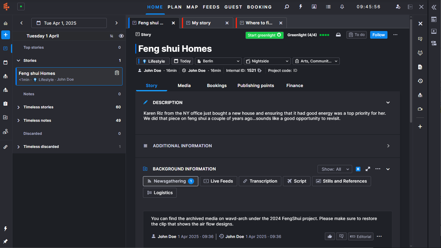Expand Background Information to full screen
Screen dimensions: 441x248
pos(368,169)
